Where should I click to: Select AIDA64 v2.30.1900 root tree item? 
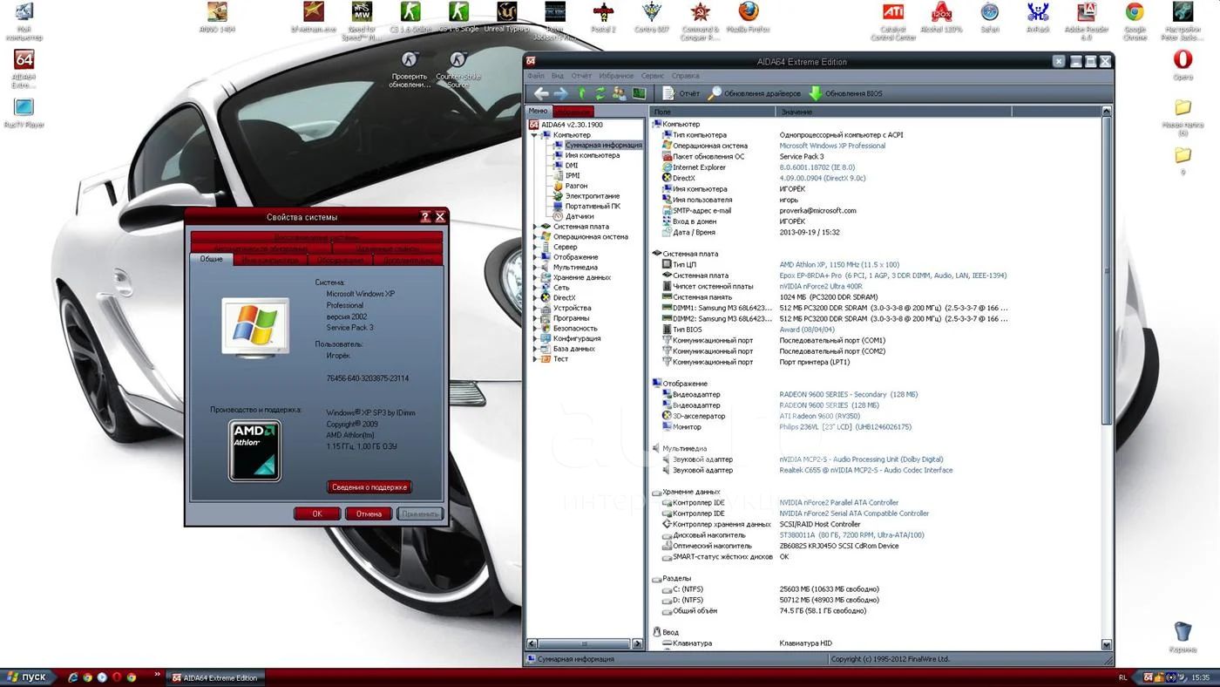click(x=572, y=125)
